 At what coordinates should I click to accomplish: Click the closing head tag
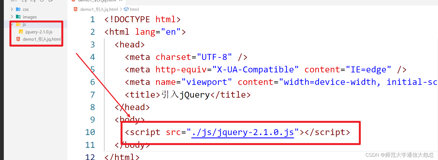pyautogui.click(x=132, y=107)
